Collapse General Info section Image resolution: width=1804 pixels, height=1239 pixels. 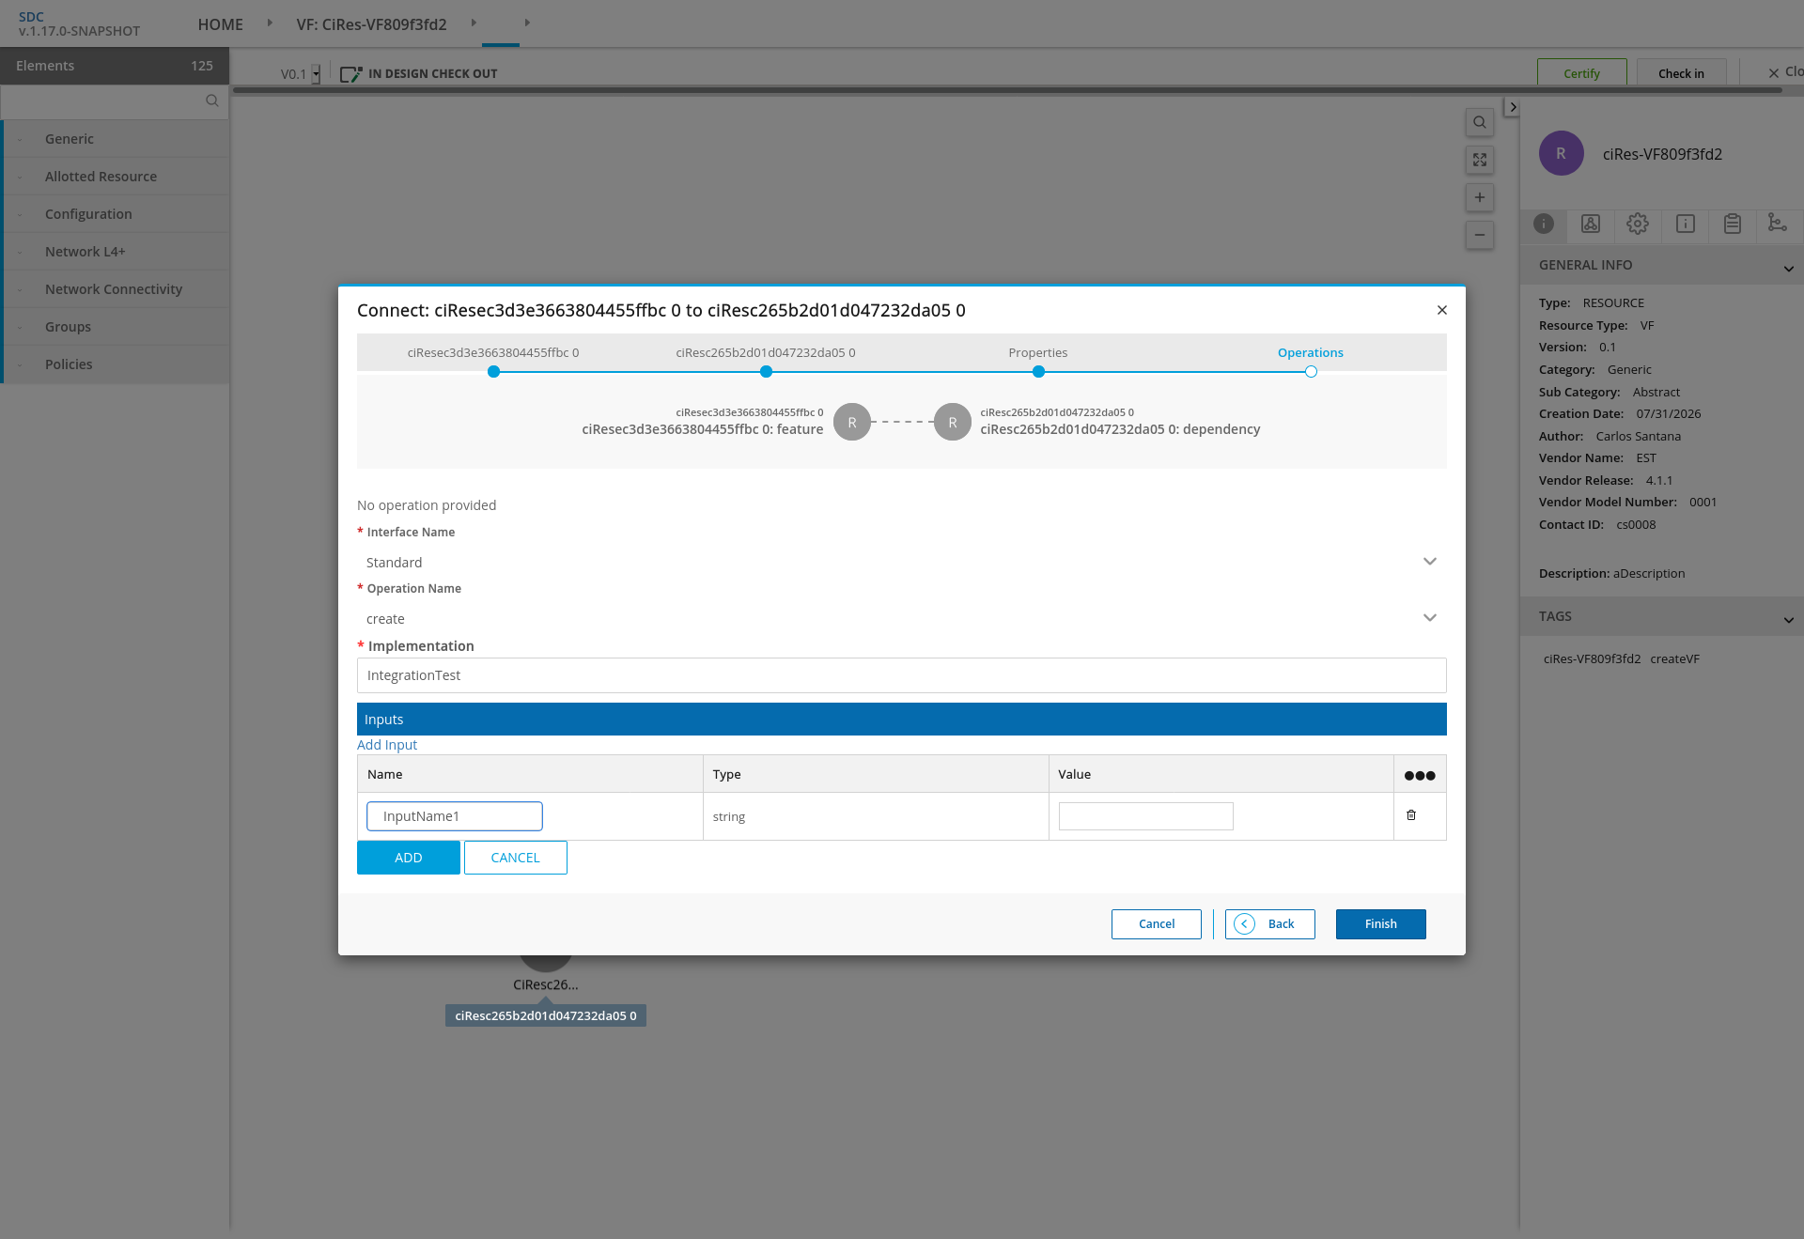[1789, 269]
